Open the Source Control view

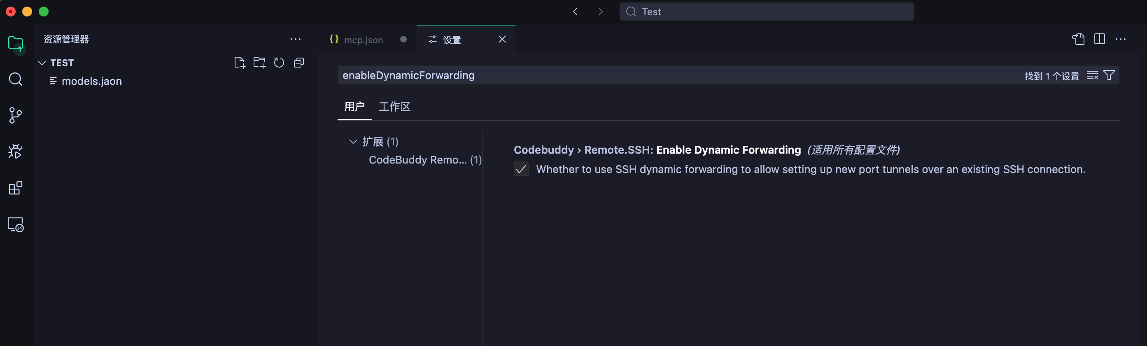point(16,115)
